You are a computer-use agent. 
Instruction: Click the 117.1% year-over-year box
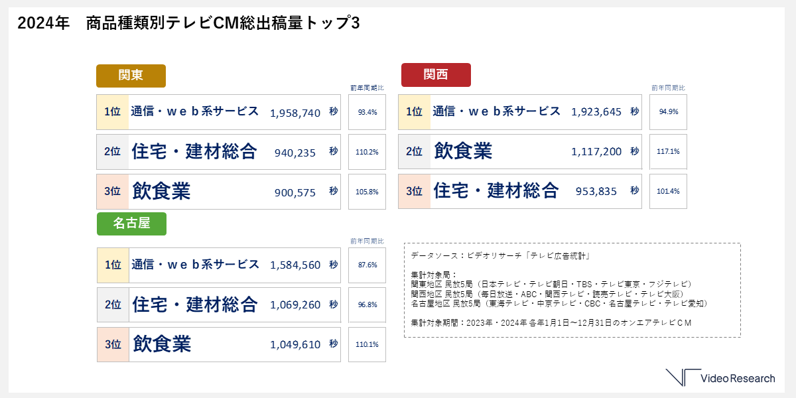(668, 152)
